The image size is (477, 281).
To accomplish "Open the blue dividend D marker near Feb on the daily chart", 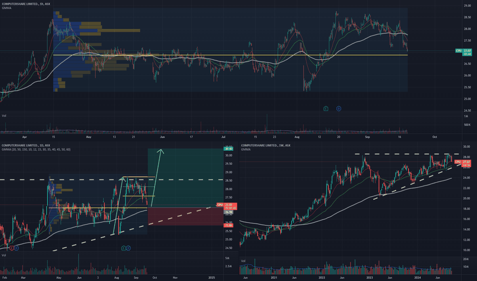I will click(16, 248).
